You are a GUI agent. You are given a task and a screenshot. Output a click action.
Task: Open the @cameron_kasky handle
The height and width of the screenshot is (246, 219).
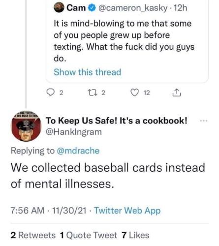[133, 8]
